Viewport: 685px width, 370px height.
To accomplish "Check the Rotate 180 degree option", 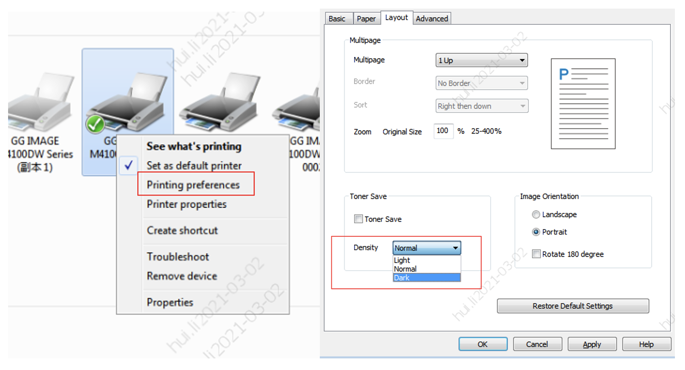I will point(537,255).
